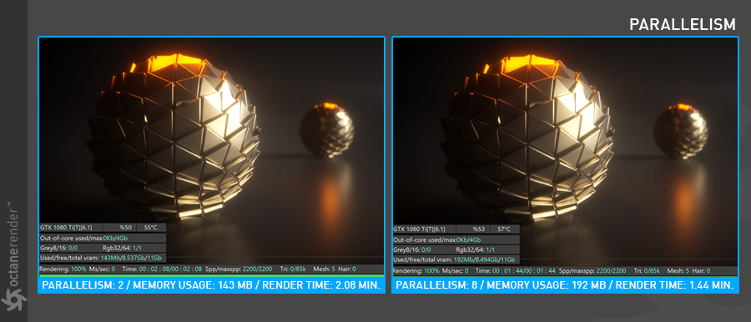This screenshot has height=322, width=751.
Task: Click the 55°C temperature readout
Action: 151,228
